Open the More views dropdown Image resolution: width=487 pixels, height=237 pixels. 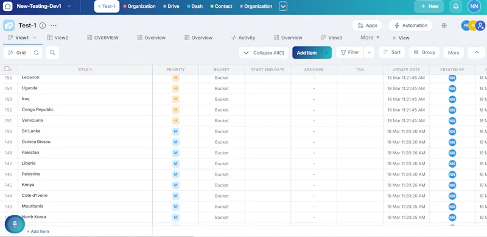[x=370, y=38]
